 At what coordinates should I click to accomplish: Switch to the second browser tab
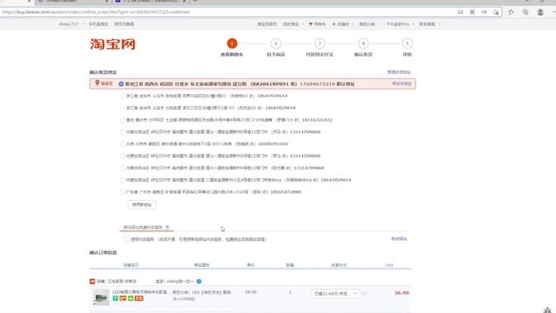[x=73, y=2]
